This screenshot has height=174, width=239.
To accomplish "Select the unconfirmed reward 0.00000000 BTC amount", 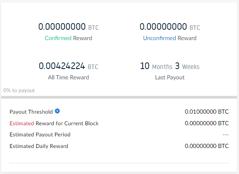I will point(170,27).
